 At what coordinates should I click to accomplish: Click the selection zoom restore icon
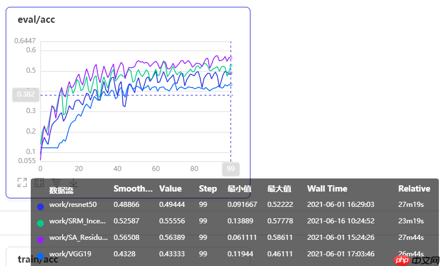(39, 182)
